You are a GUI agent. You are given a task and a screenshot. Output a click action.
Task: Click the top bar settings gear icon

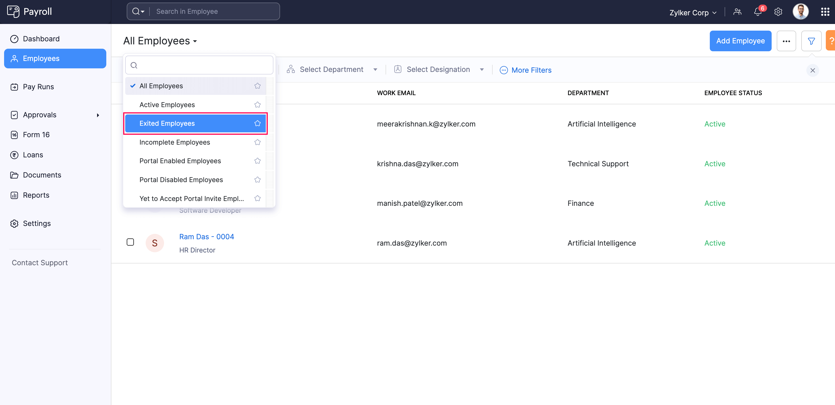pos(778,12)
